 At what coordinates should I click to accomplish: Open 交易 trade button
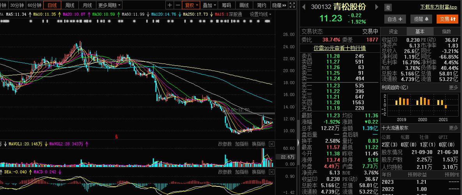pos(448,19)
